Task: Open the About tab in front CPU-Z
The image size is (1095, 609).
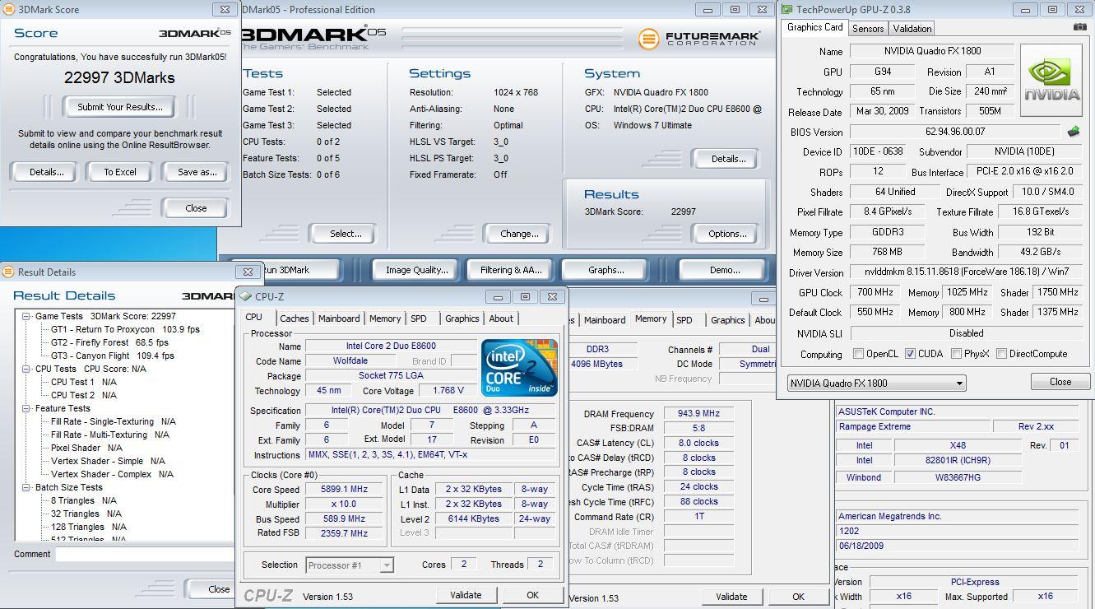Action: tap(501, 318)
